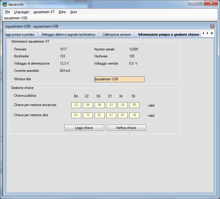The image size is (220, 199).
Task: Select the advanced key field containing 03
Action: click(76, 105)
